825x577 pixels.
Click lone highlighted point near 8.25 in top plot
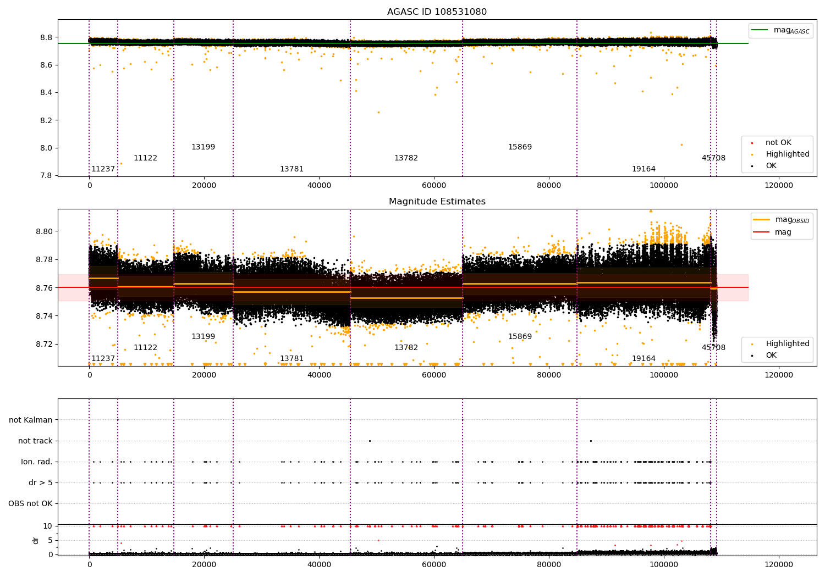coord(378,112)
